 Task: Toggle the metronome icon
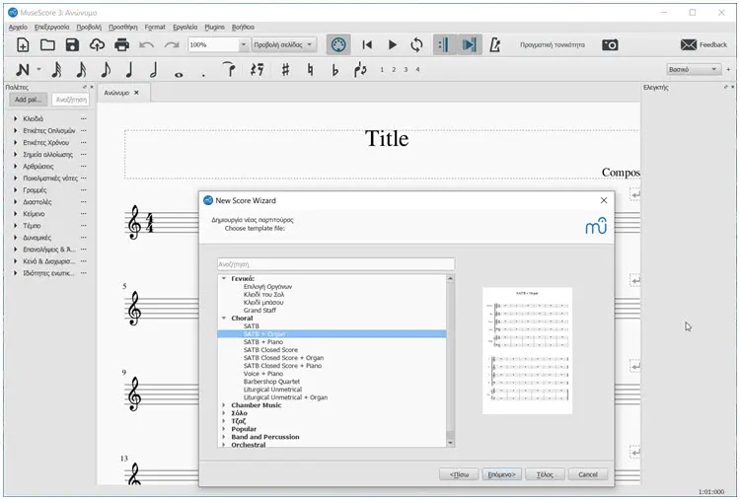pyautogui.click(x=494, y=44)
